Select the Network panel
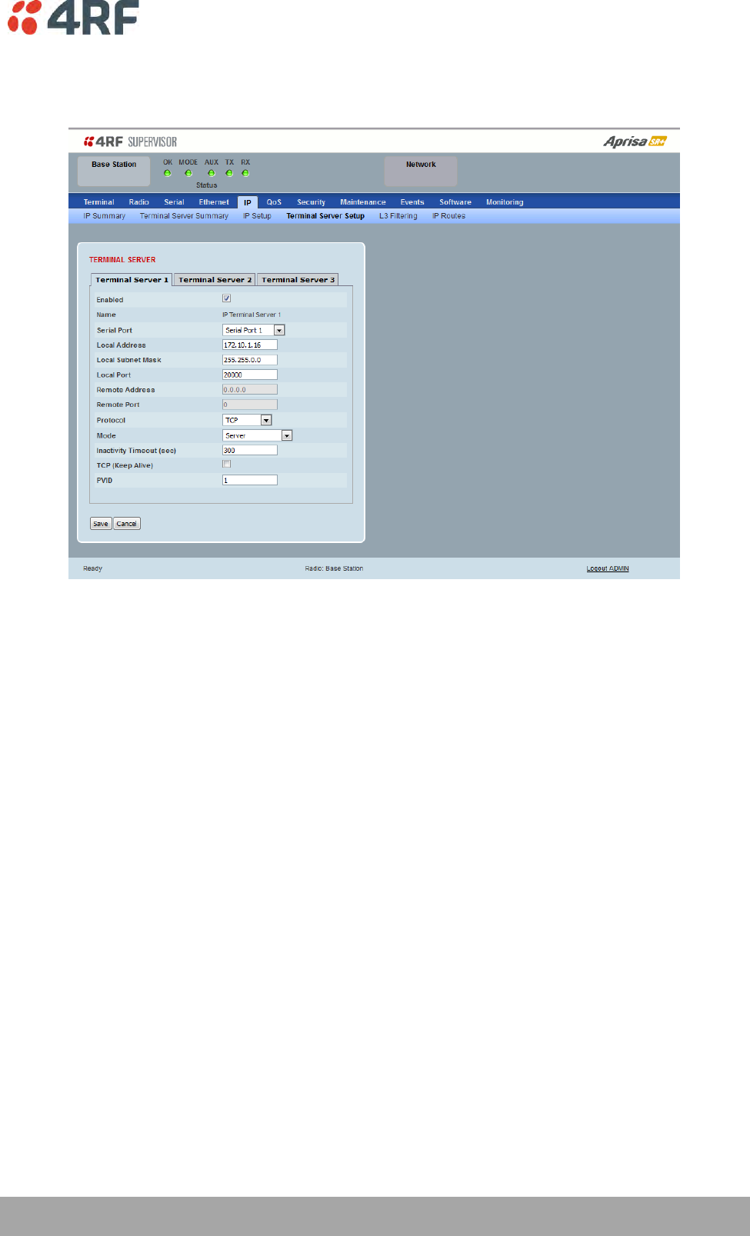Image resolution: width=750 pixels, height=1236 pixels. [x=421, y=171]
